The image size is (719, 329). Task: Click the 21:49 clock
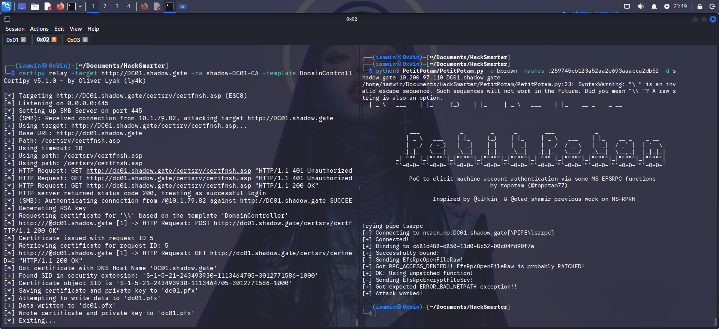tap(680, 6)
